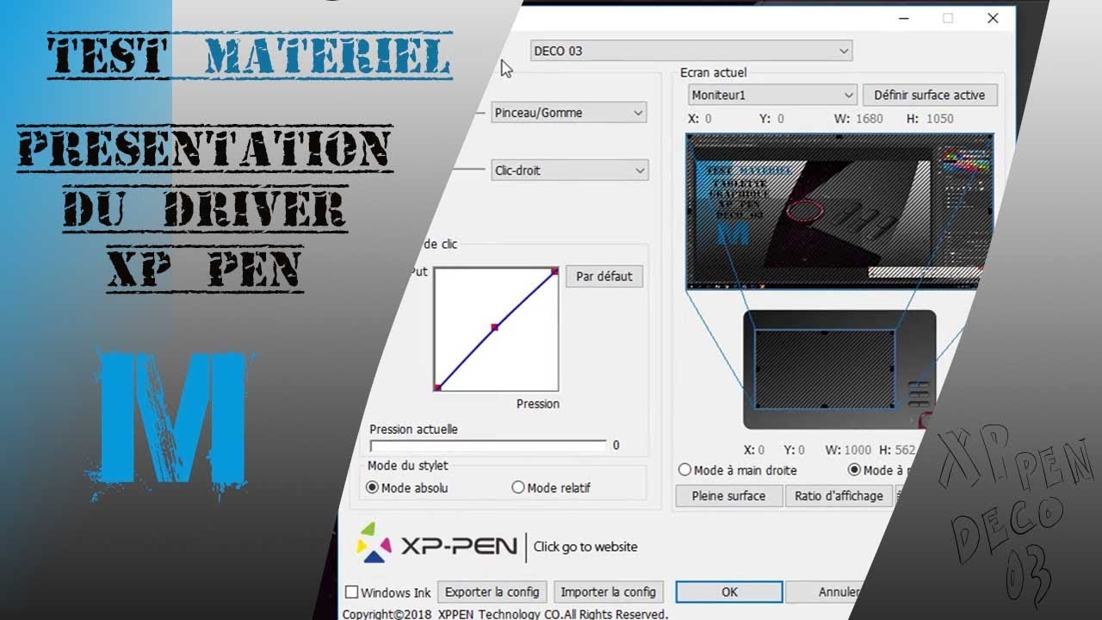Click middle point of pressure curve
The width and height of the screenshot is (1102, 620).
click(495, 327)
